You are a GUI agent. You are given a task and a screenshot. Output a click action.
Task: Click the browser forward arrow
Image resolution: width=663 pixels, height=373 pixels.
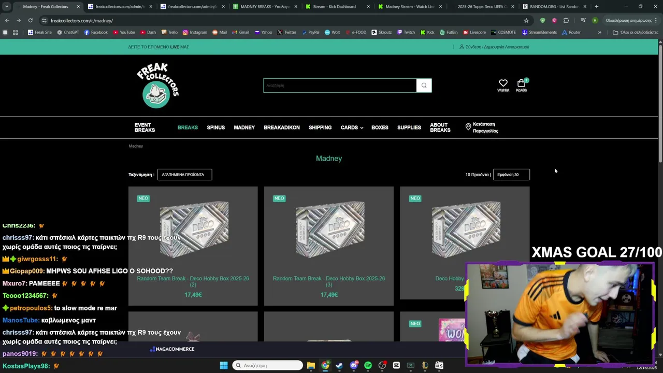pyautogui.click(x=19, y=20)
